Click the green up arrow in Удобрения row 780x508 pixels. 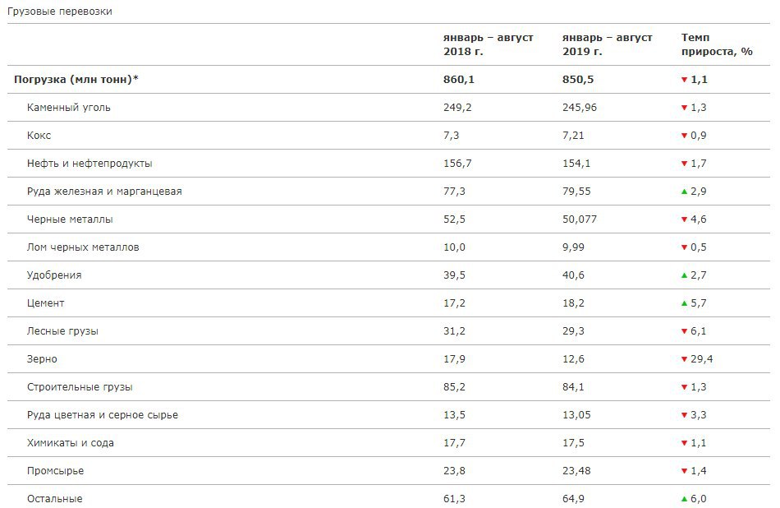pyautogui.click(x=684, y=275)
